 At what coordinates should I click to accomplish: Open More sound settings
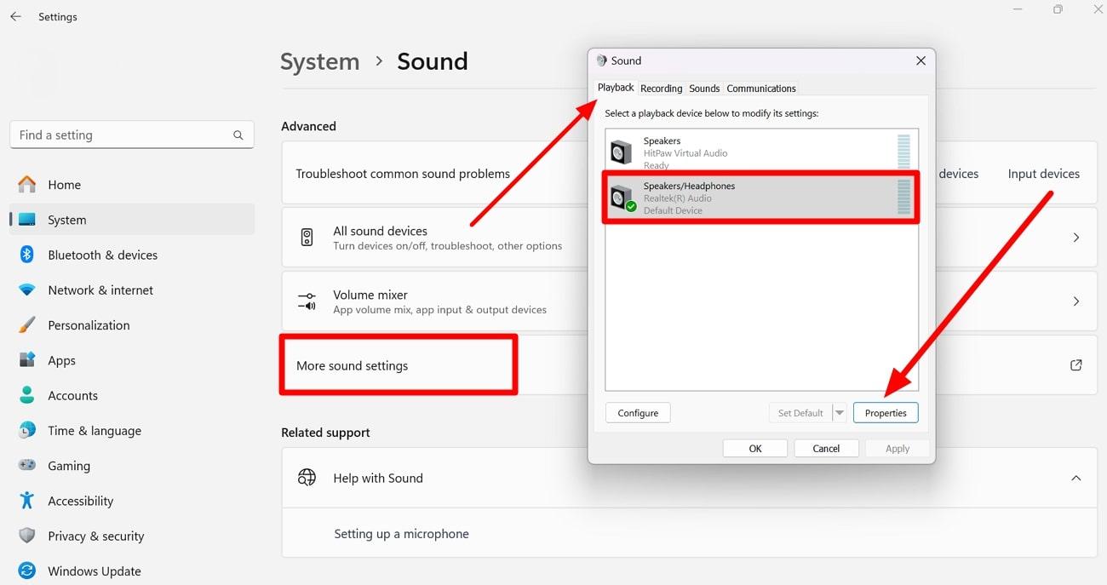tap(352, 364)
